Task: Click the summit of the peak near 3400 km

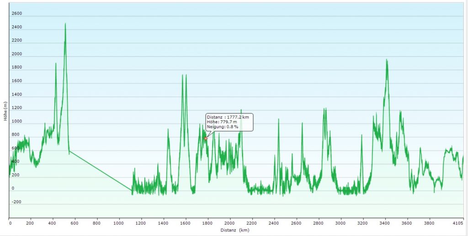Action: [x=387, y=60]
